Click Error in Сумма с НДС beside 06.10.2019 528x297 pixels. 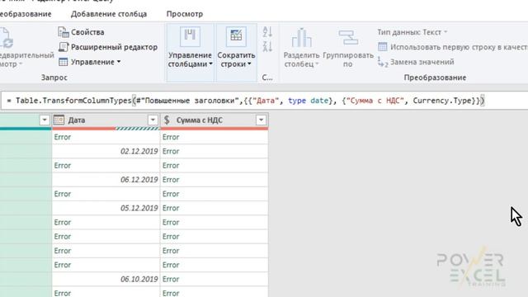tap(171, 279)
